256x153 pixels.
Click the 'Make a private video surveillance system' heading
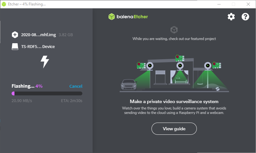click(174, 101)
